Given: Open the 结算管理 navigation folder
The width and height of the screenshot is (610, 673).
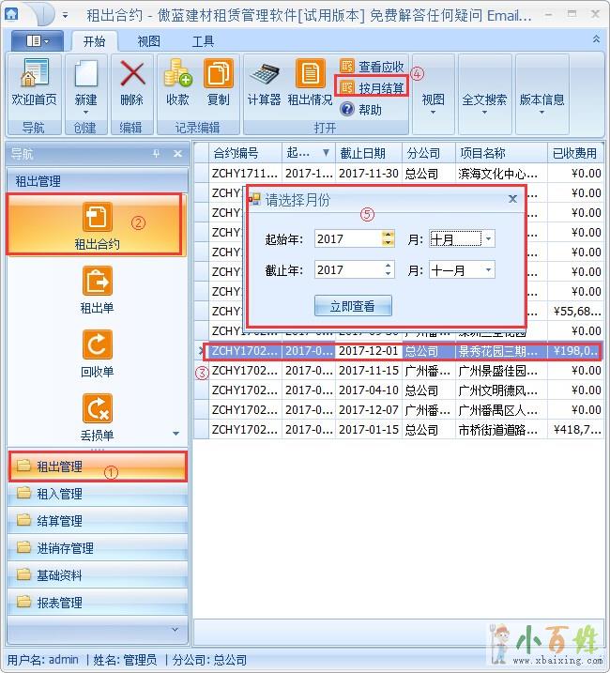Looking at the screenshot, I should (x=59, y=521).
